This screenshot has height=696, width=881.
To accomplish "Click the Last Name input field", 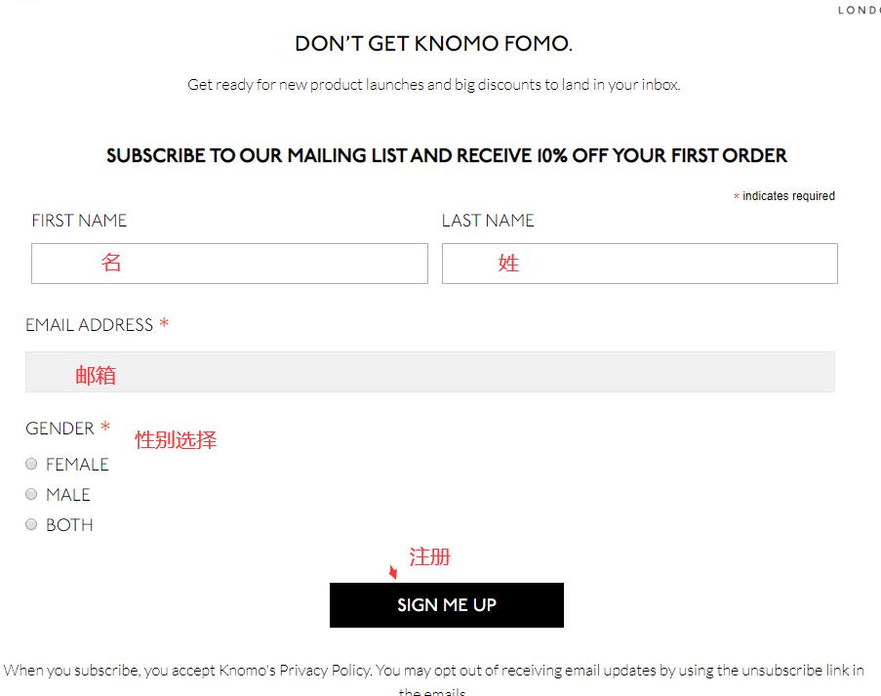I will pyautogui.click(x=639, y=264).
